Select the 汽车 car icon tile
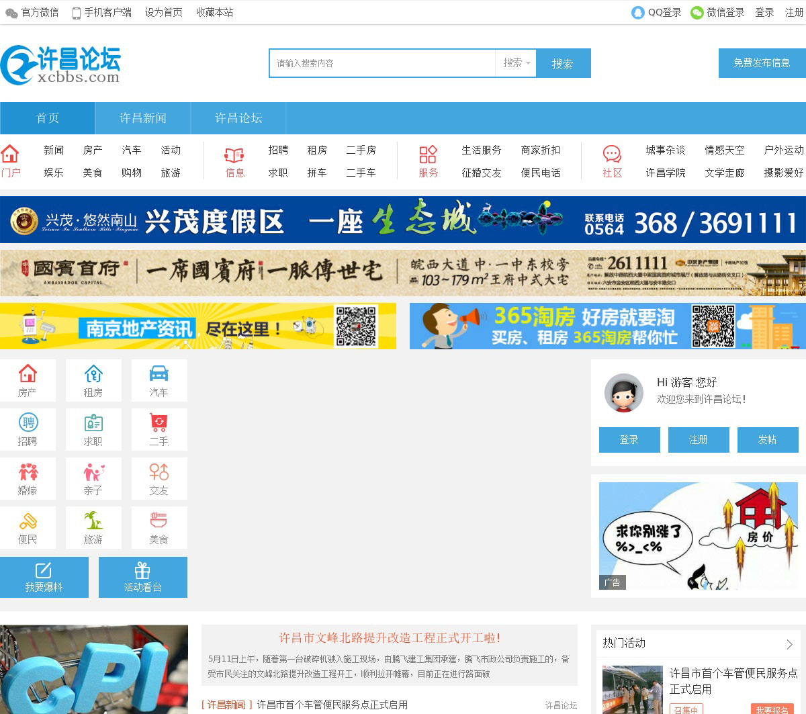This screenshot has width=806, height=714. (159, 380)
